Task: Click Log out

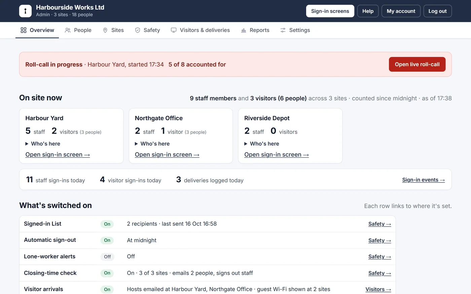Action: point(437,11)
